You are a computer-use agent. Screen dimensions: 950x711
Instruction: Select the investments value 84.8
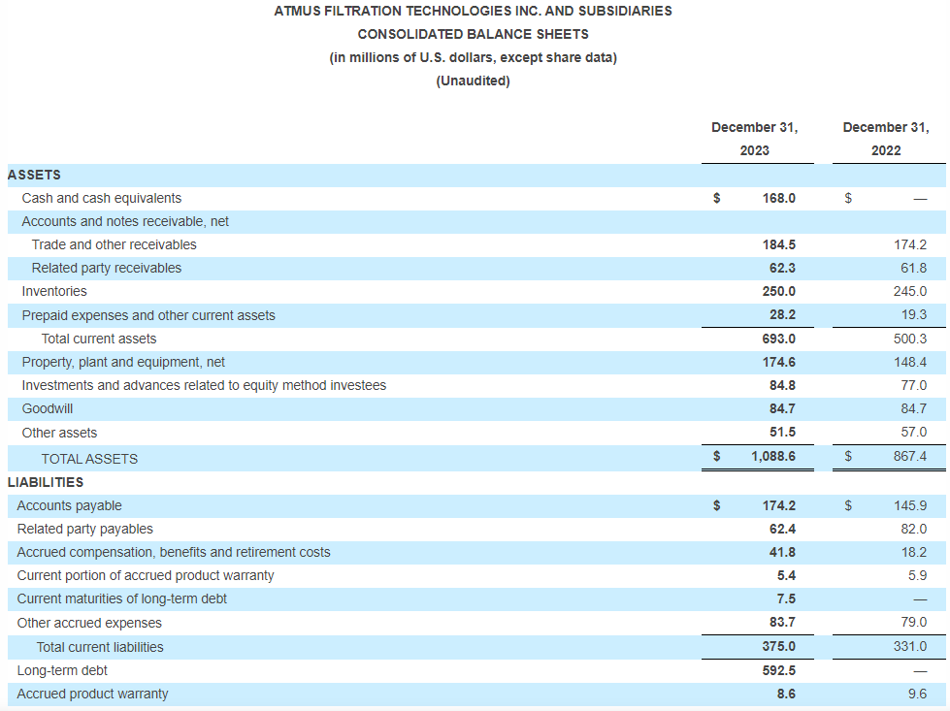(x=782, y=385)
